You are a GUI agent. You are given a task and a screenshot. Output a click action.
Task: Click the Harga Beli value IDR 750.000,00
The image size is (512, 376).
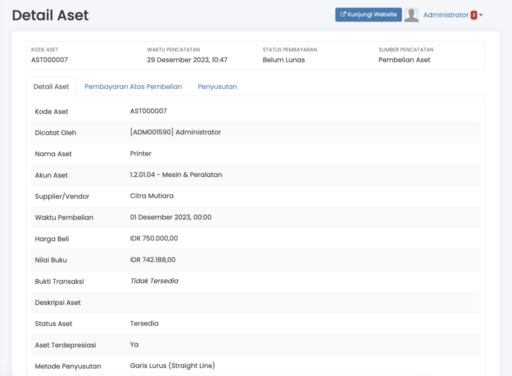(153, 238)
